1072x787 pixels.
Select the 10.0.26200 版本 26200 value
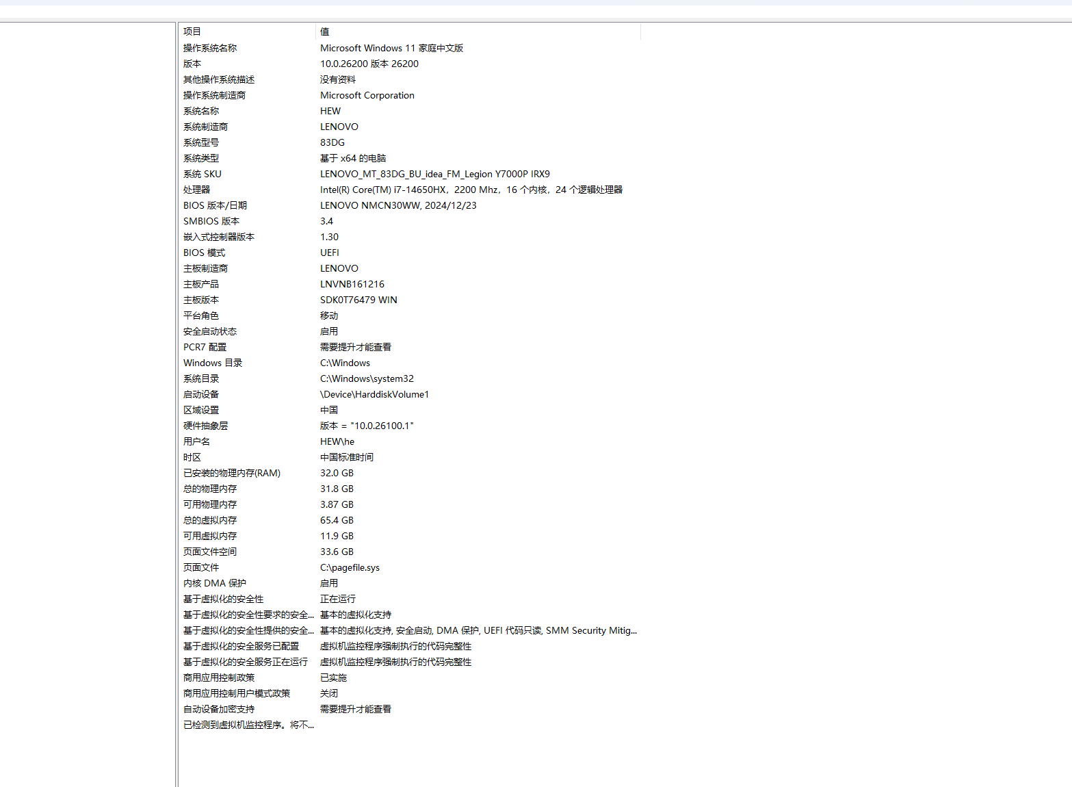[x=369, y=64]
